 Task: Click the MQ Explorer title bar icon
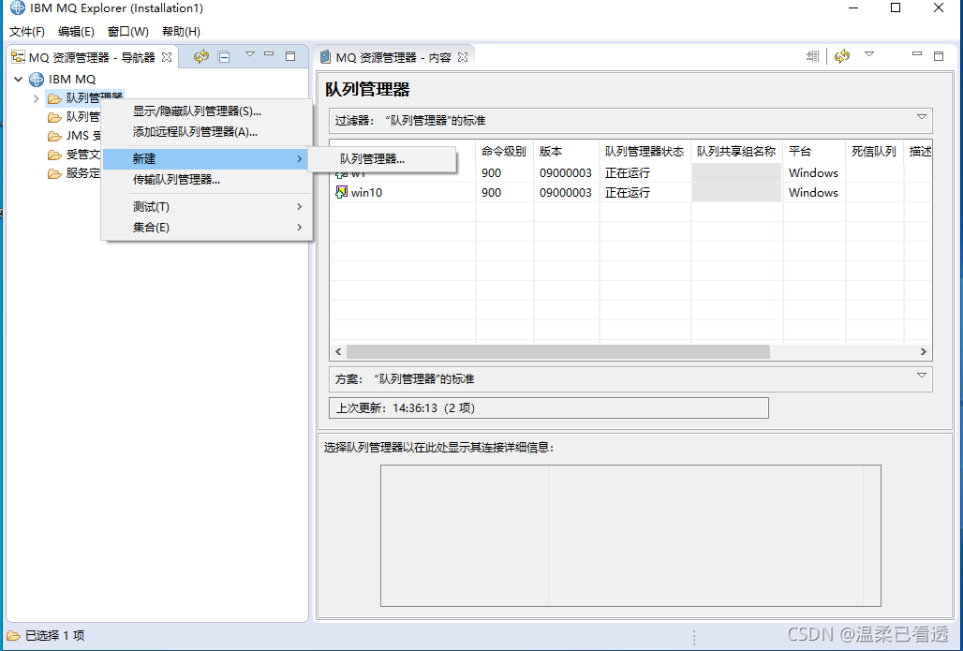point(18,8)
